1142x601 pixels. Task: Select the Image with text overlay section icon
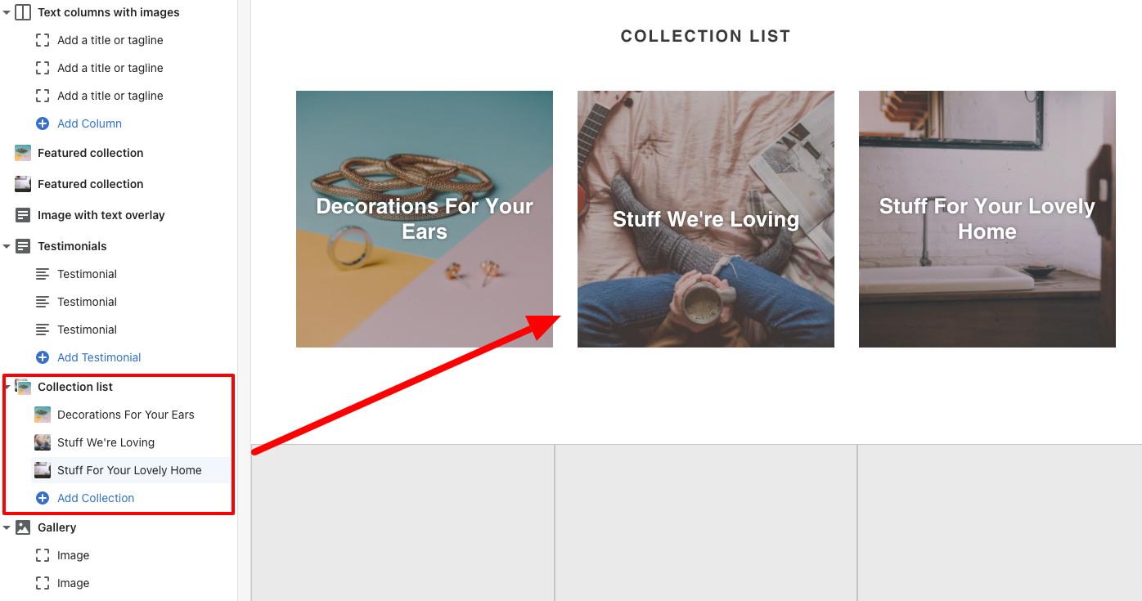22,215
